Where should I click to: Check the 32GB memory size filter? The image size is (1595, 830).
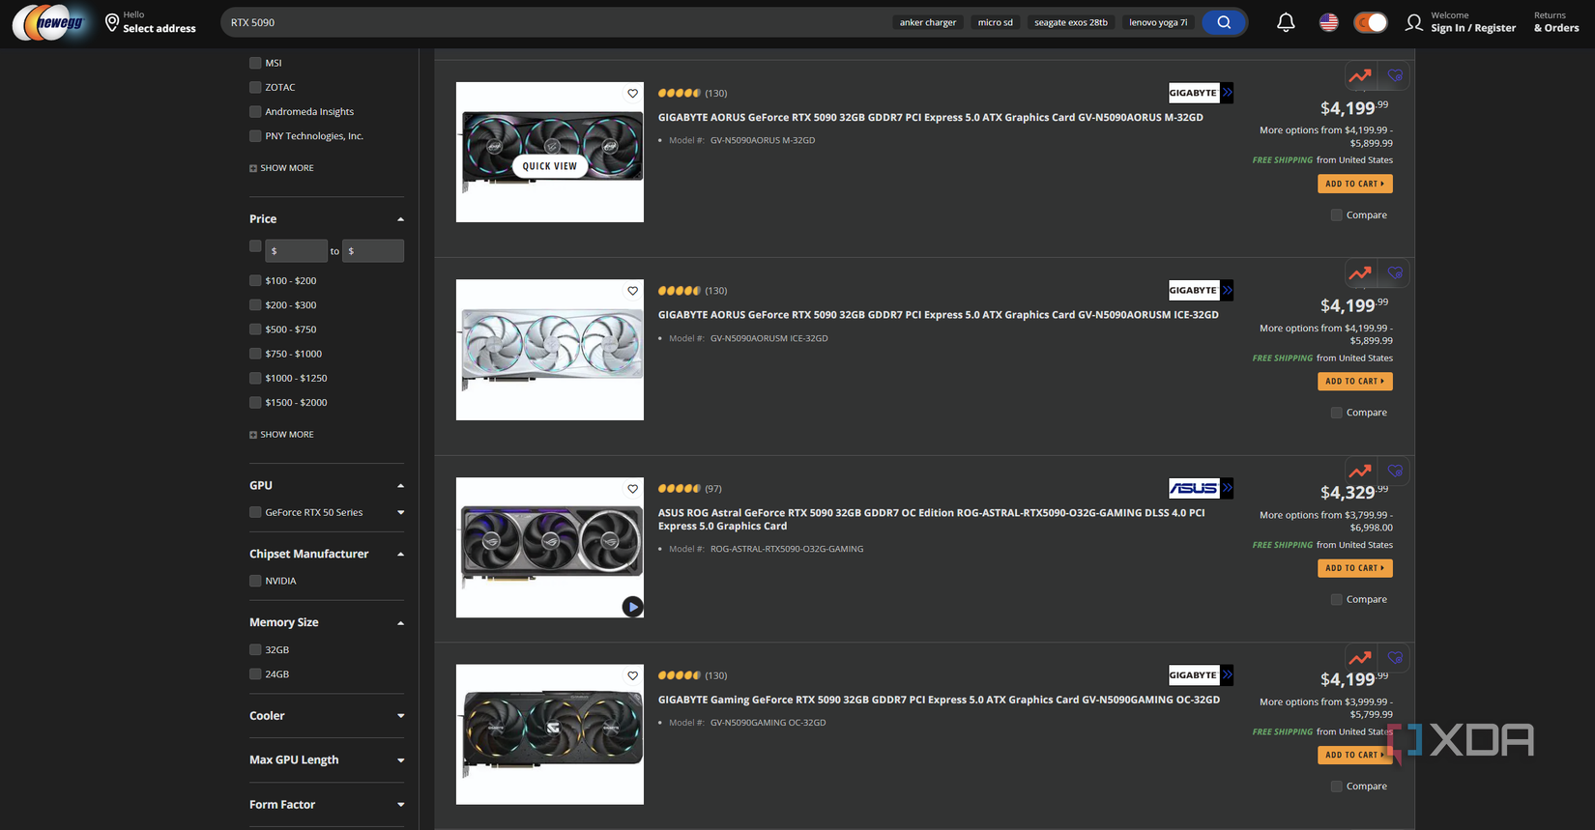pos(255,650)
